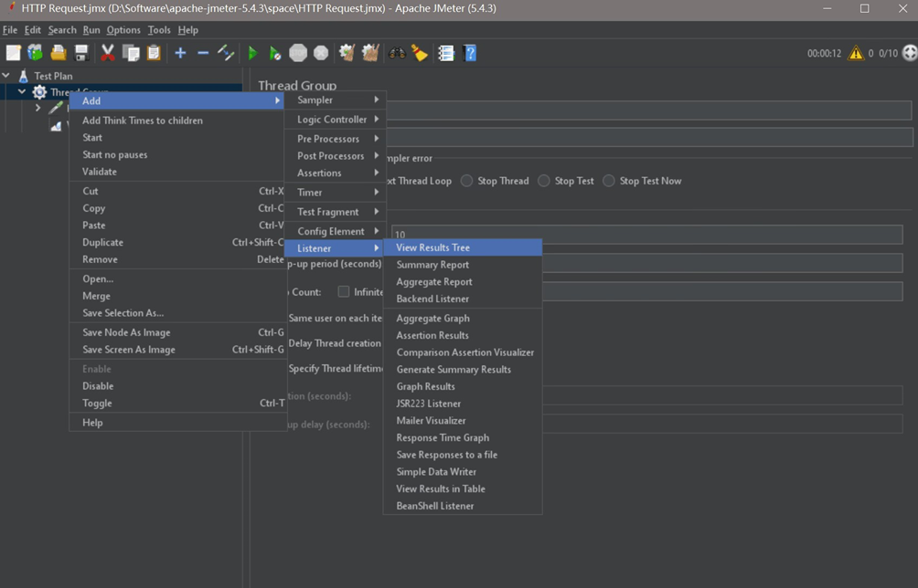
Task: Select the Stop Test Now radio button
Action: click(x=609, y=181)
